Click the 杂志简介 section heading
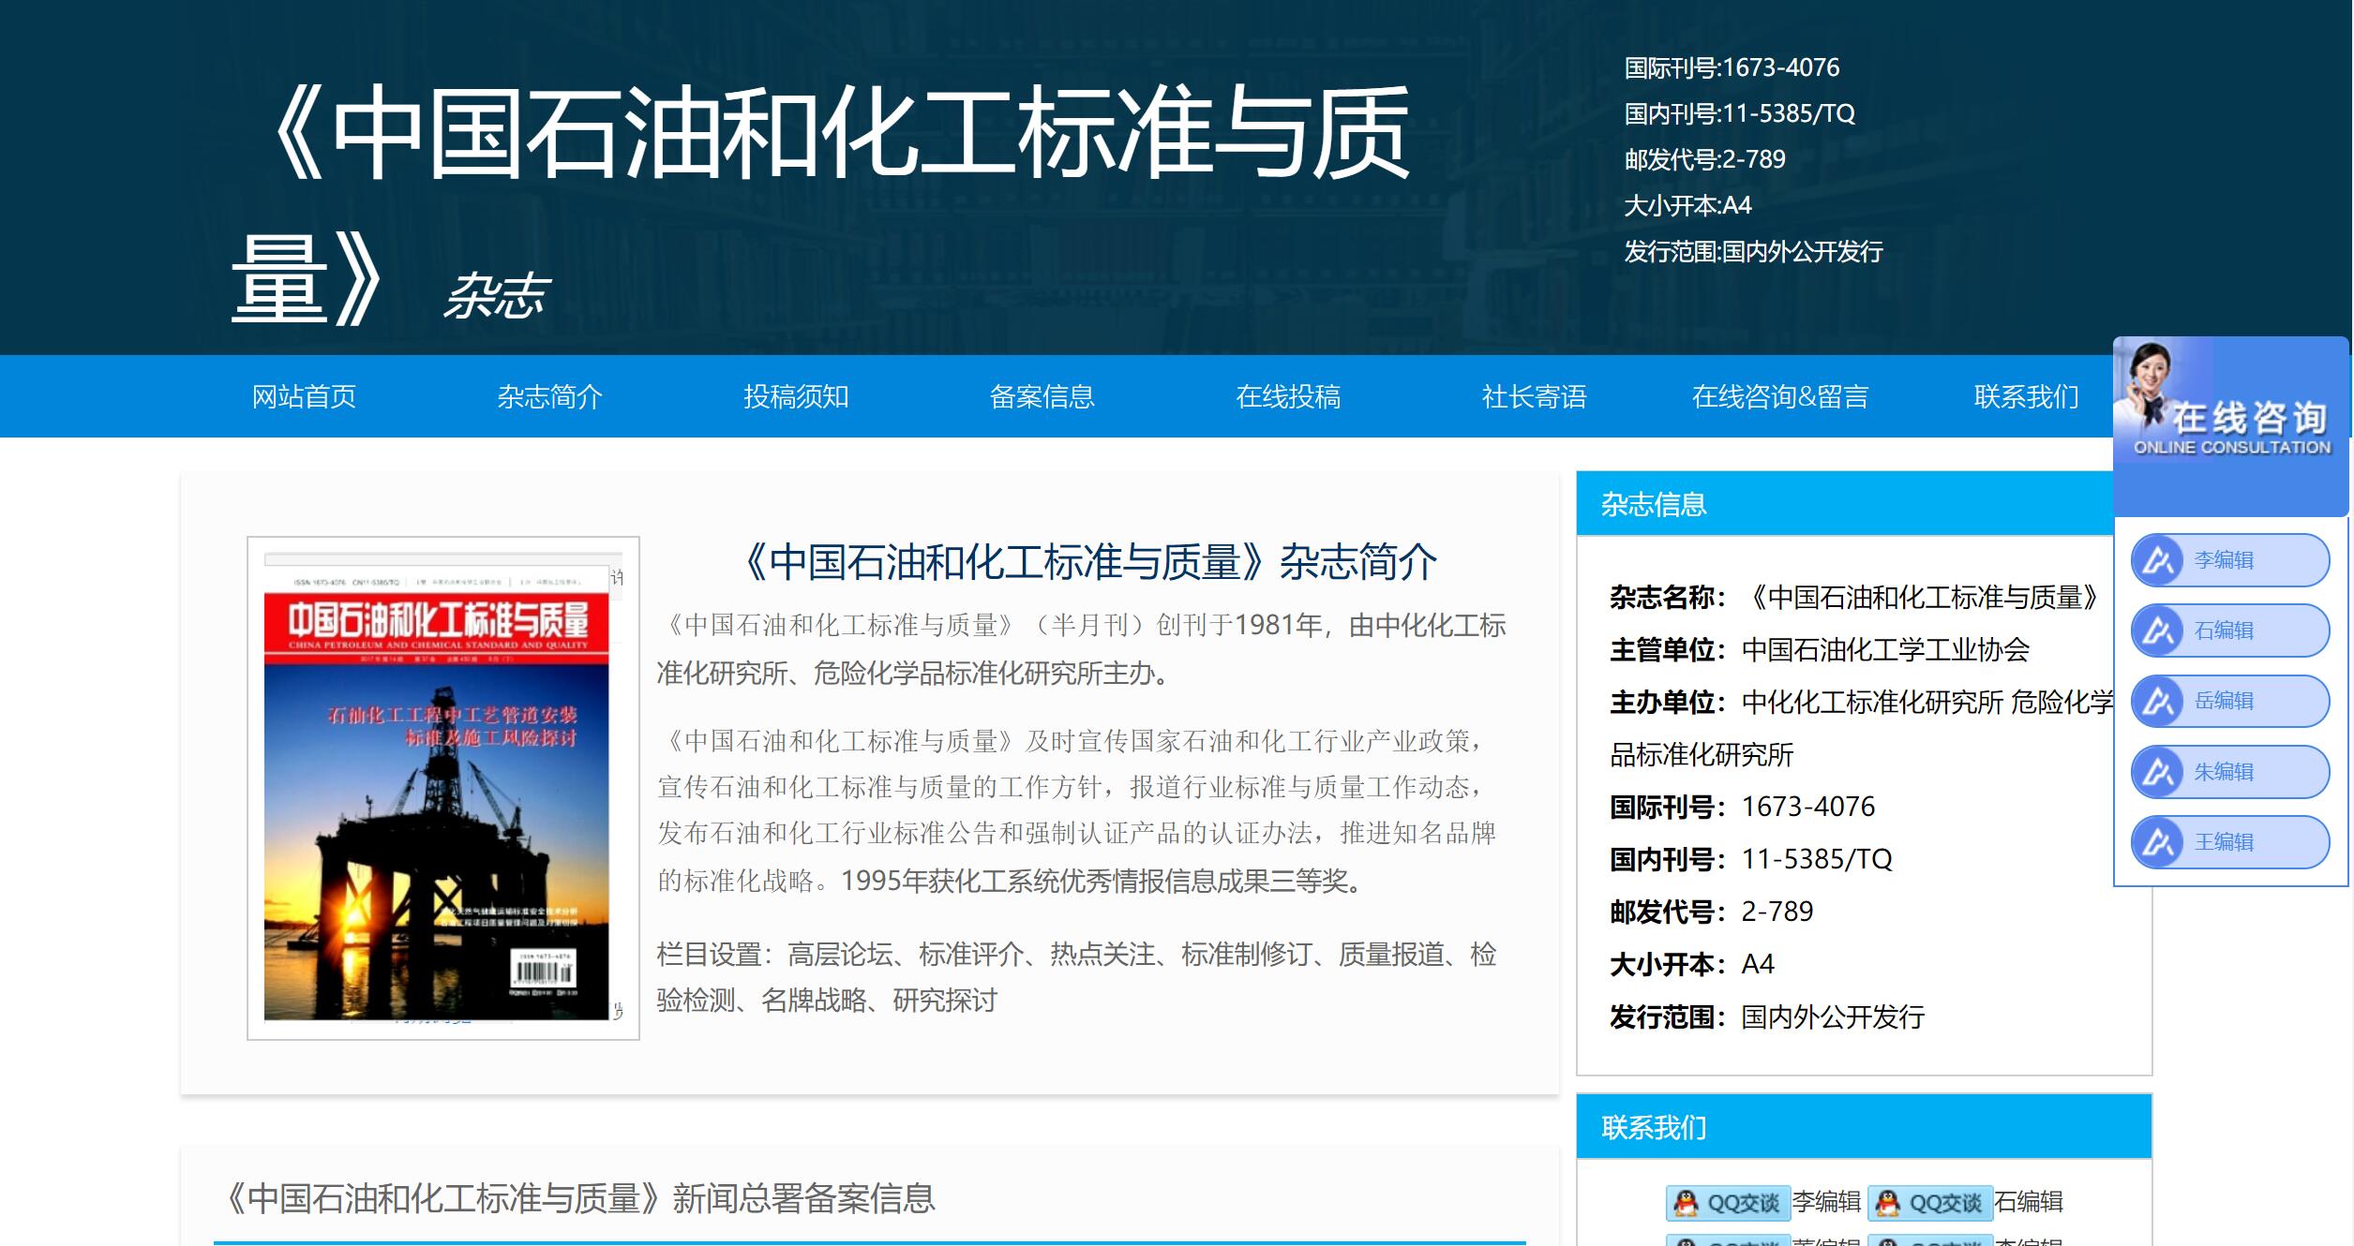 [x=1089, y=562]
